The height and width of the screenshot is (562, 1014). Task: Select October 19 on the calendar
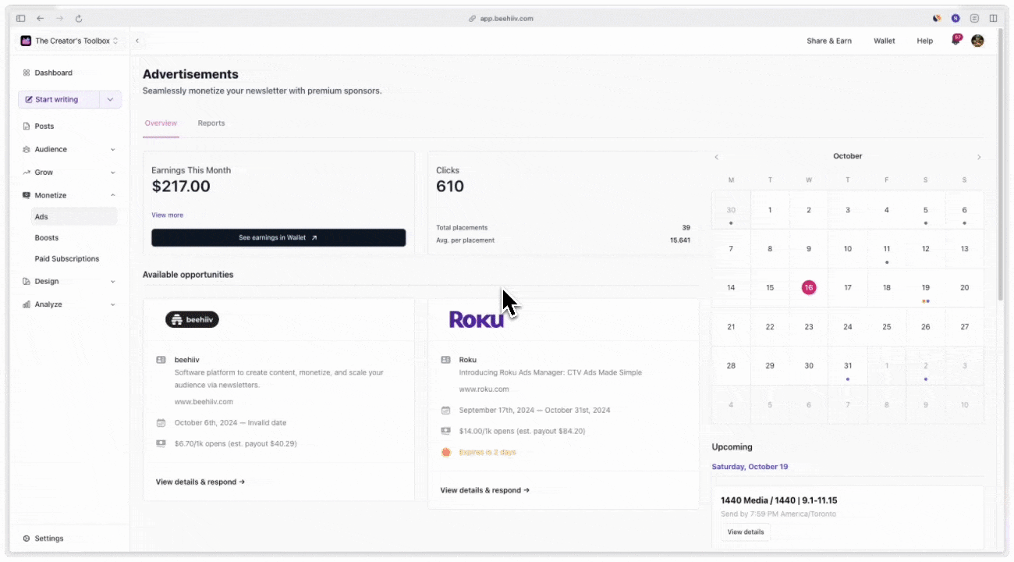tap(926, 288)
